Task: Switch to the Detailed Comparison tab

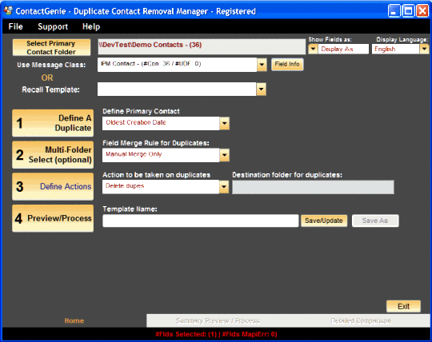Action: coord(361,320)
